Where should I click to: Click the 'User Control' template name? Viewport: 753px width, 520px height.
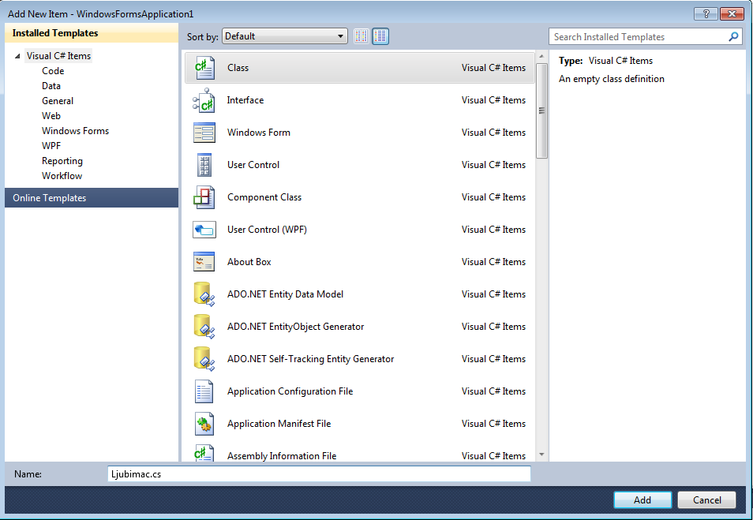(x=253, y=165)
